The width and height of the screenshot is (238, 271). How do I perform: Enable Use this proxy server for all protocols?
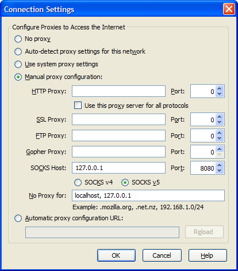pyautogui.click(x=78, y=106)
